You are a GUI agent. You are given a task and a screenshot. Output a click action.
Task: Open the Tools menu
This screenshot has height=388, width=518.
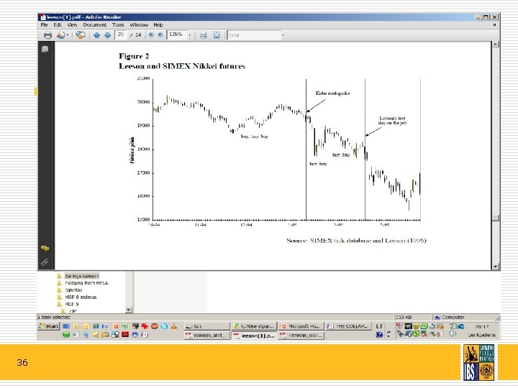[118, 24]
